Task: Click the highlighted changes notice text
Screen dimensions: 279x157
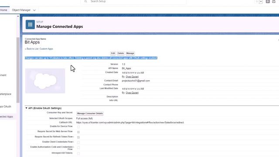Action: pos(91,58)
